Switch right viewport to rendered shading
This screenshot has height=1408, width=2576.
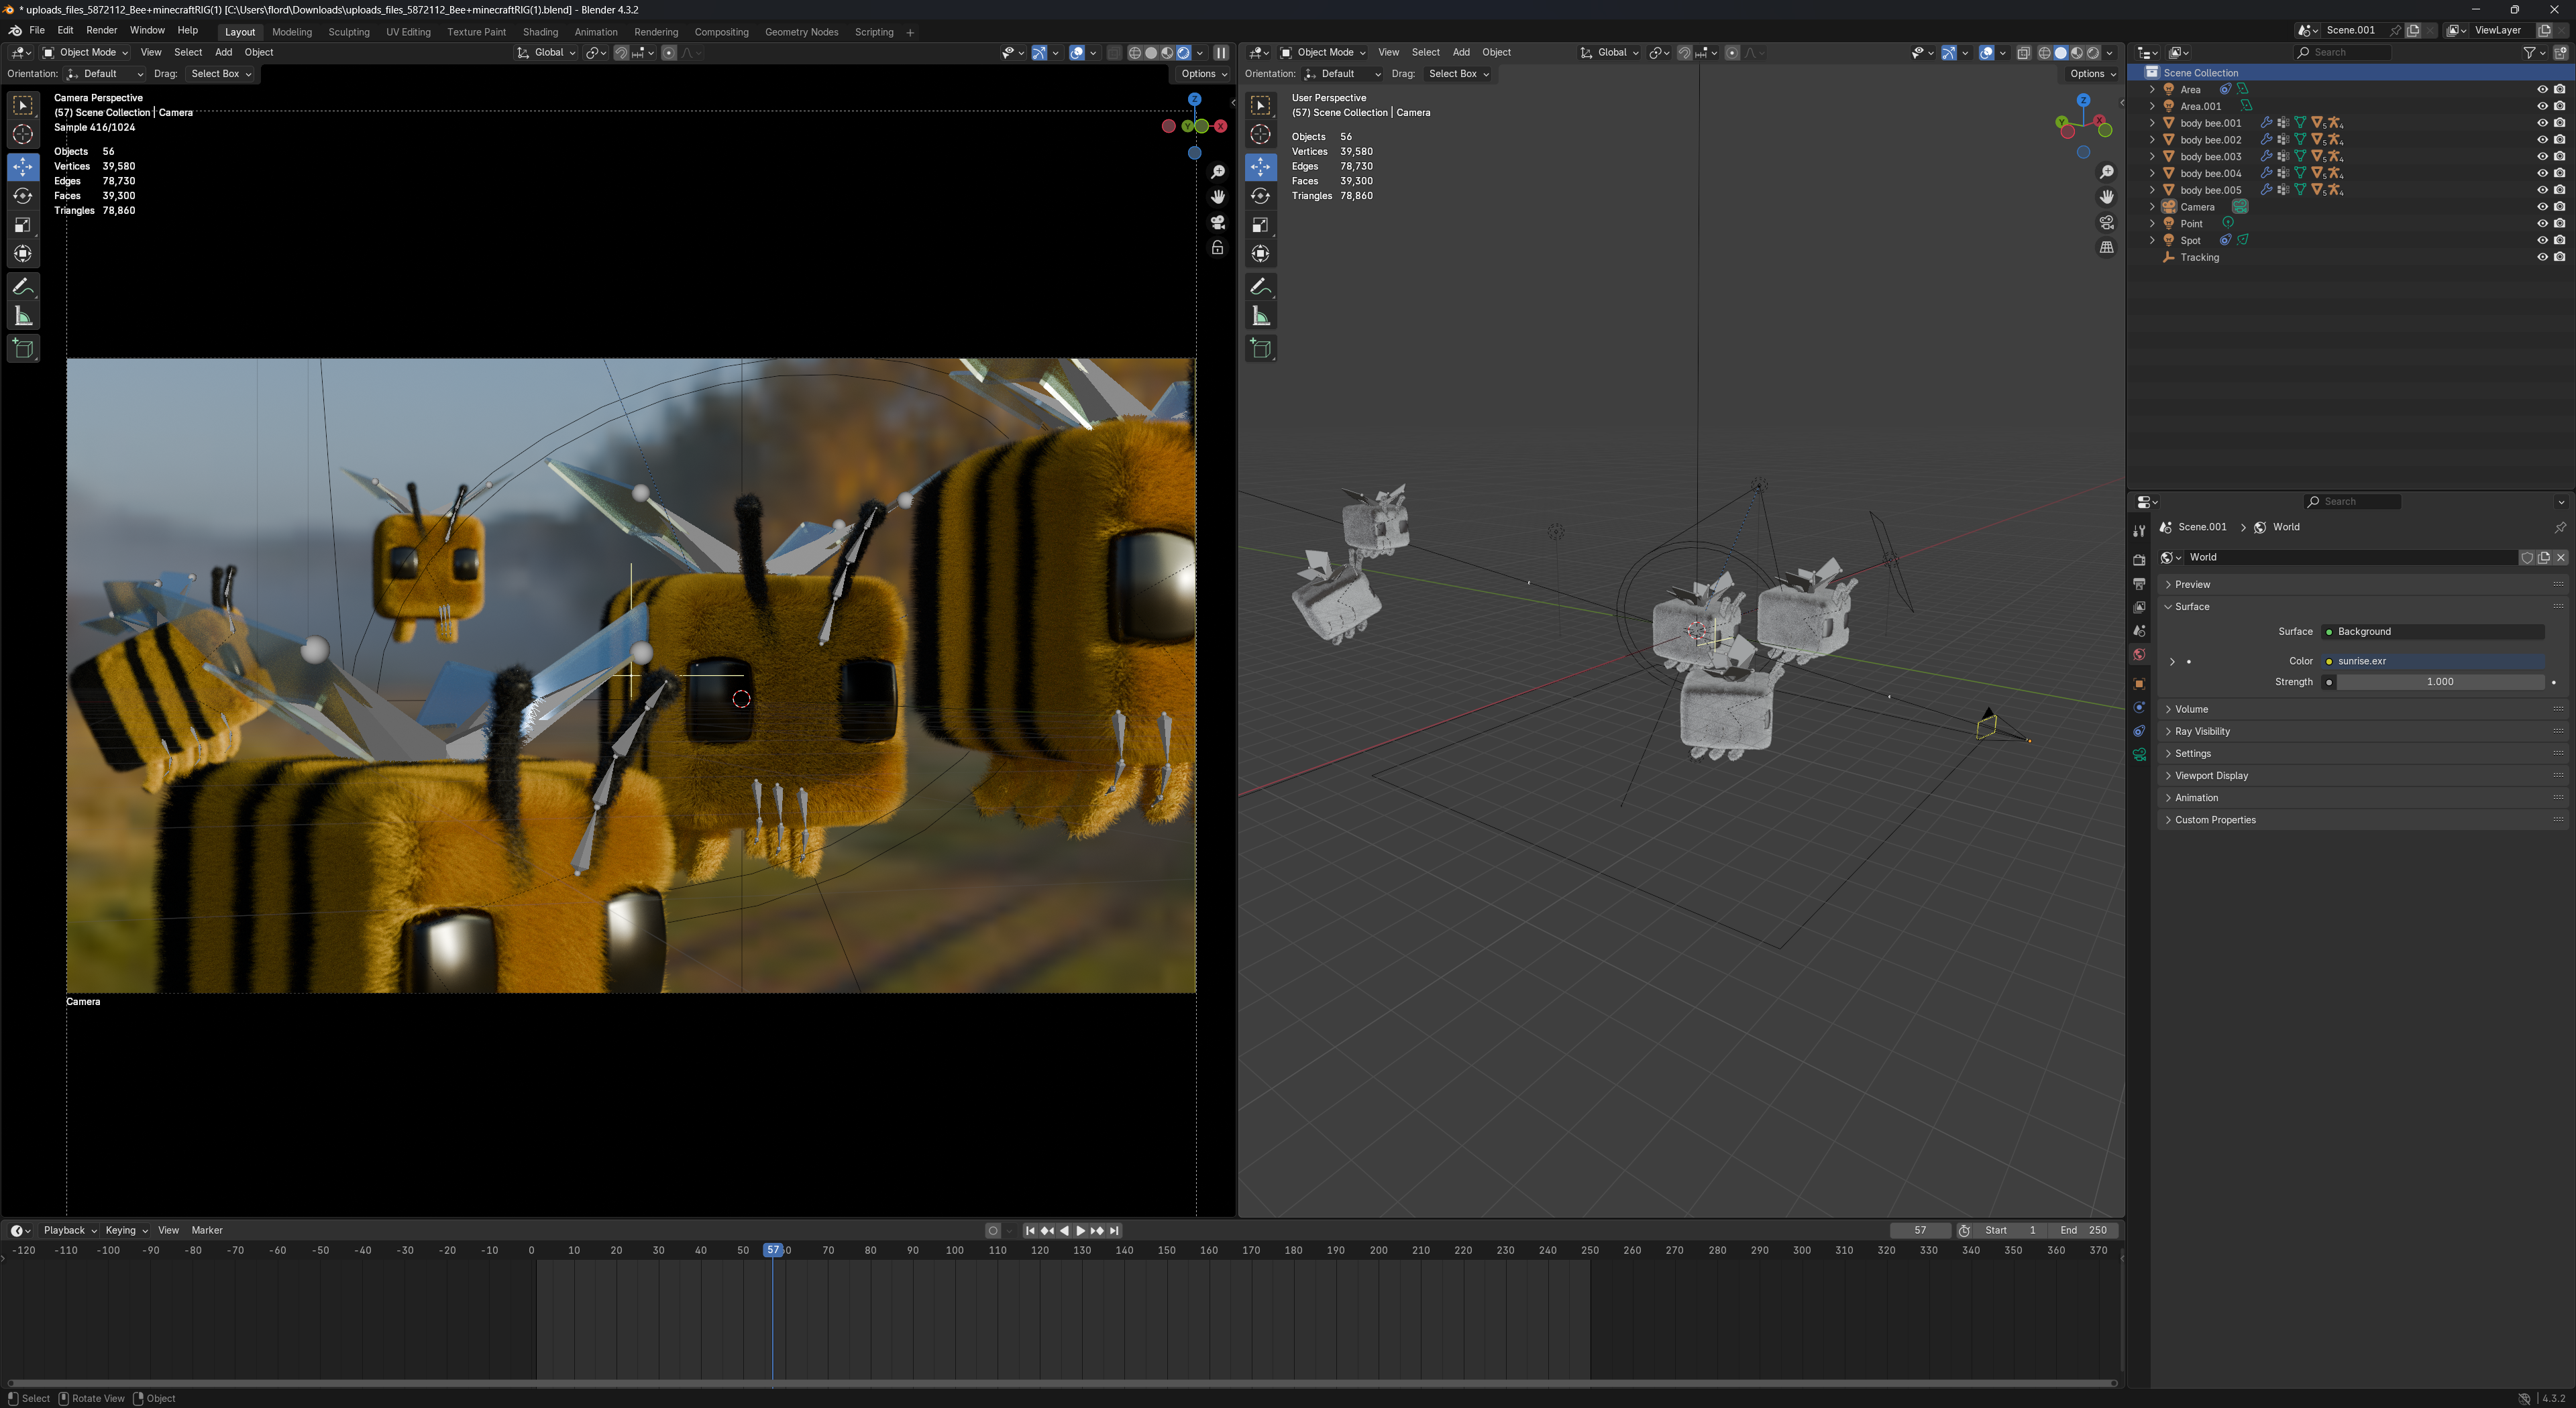pos(2093,53)
